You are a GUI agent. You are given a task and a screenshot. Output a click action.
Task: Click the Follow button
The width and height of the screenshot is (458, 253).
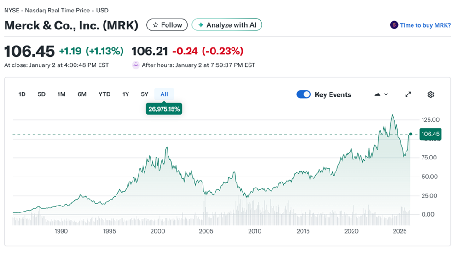click(x=167, y=25)
